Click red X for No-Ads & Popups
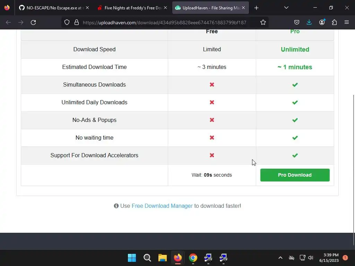 click(212, 120)
